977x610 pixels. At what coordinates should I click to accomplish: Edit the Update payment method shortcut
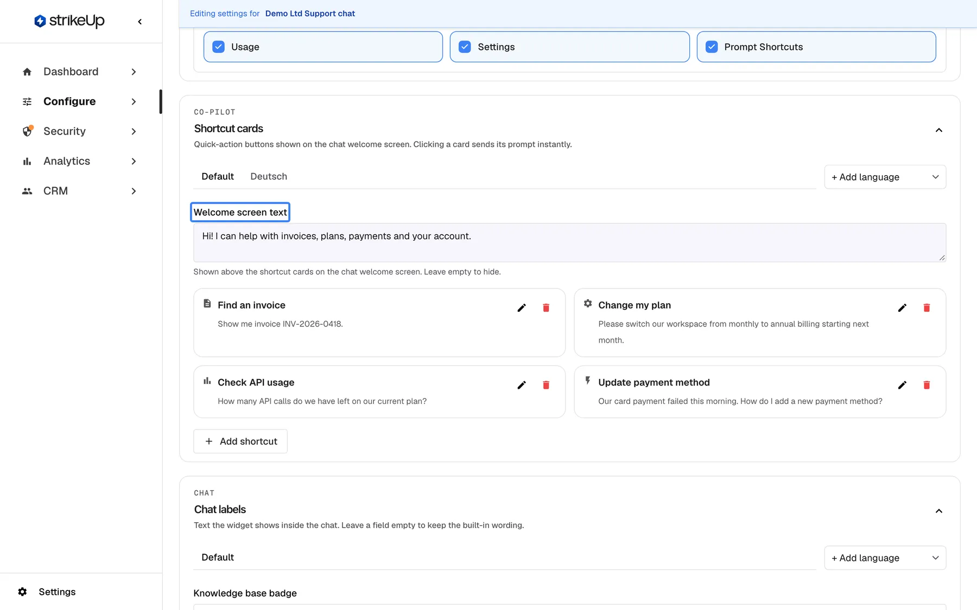click(902, 385)
